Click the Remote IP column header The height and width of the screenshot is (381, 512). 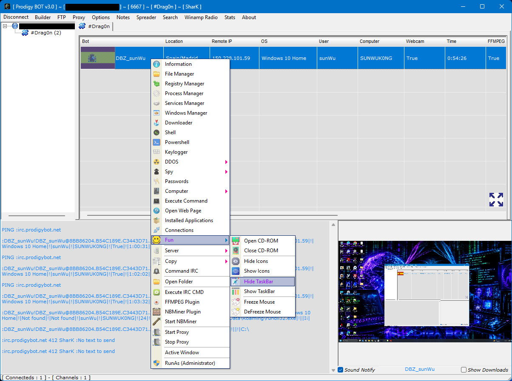pos(222,41)
